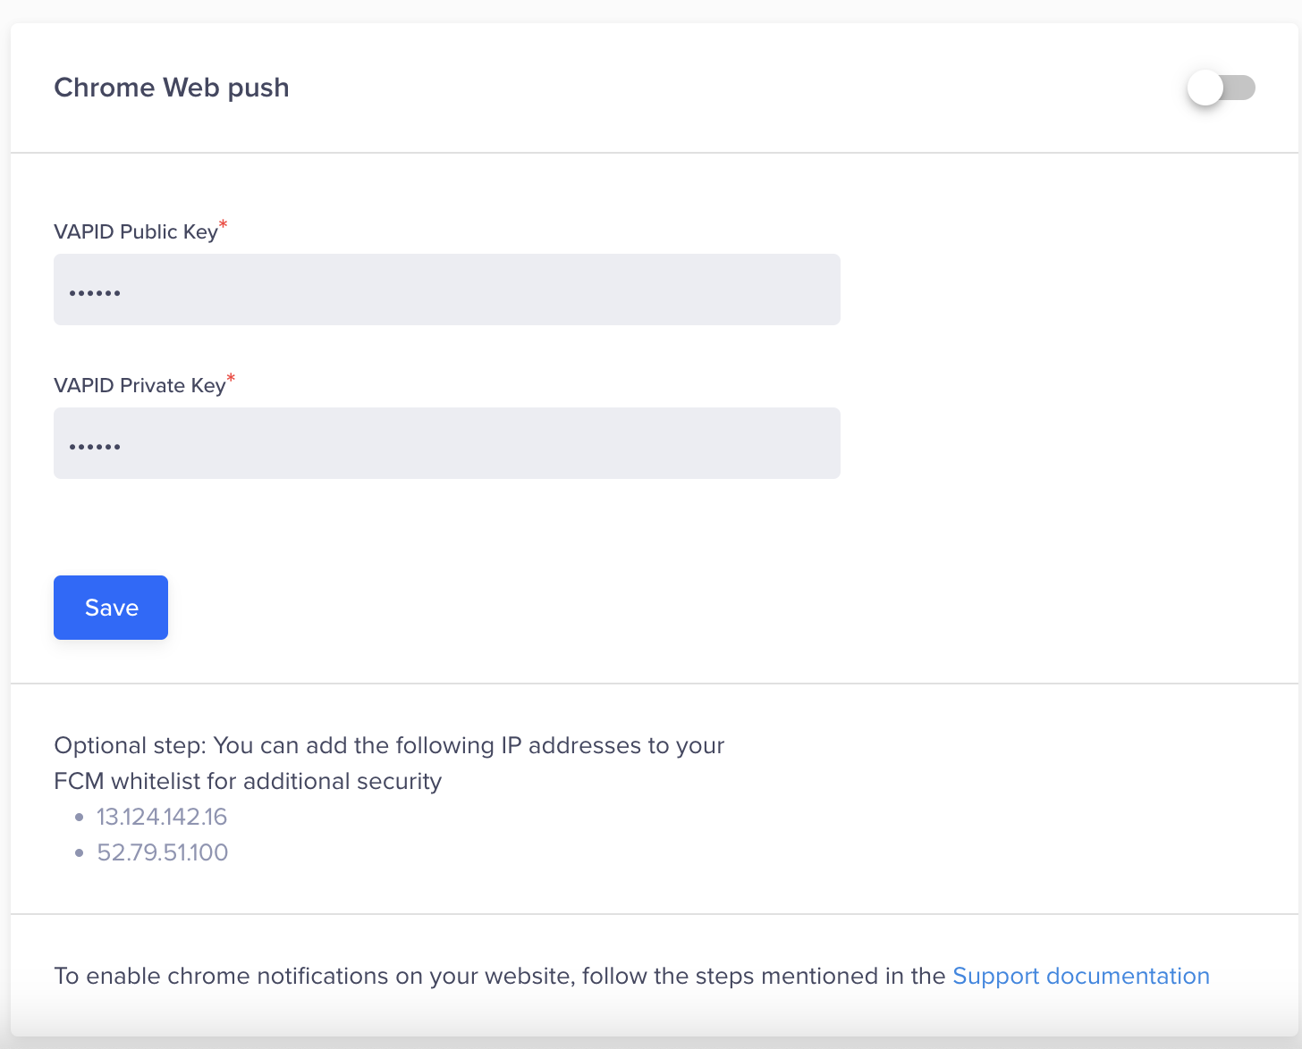
Task: Select the VAPID Private Key label
Action: (139, 385)
